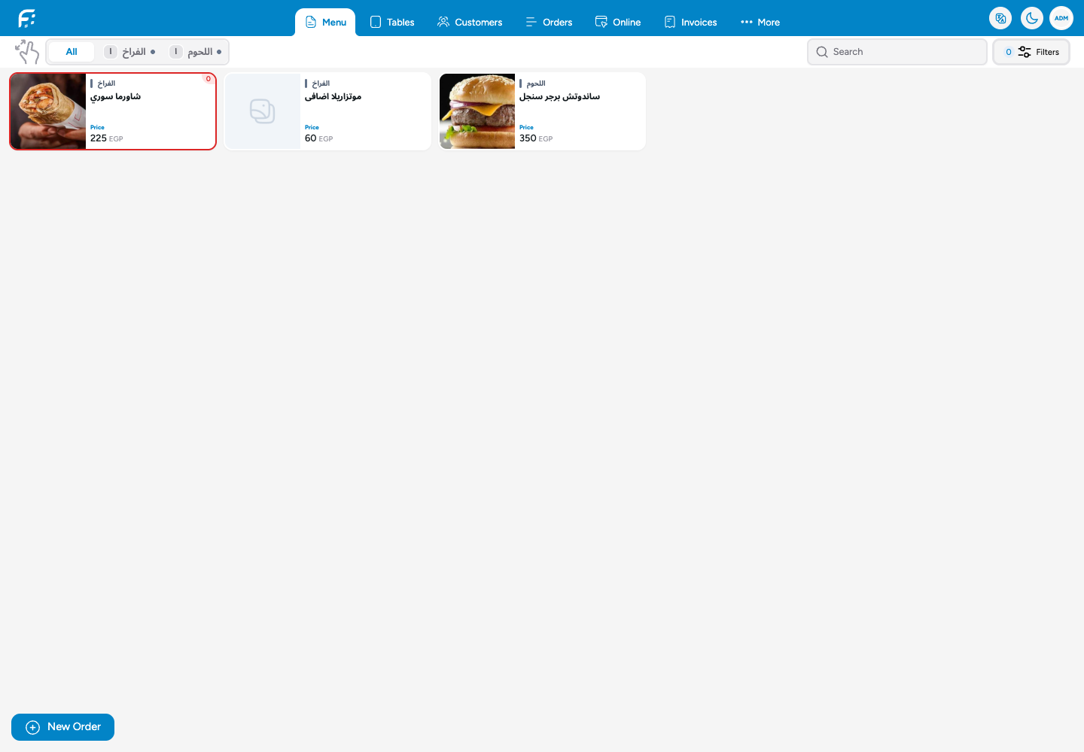
Task: Toggle dark mode with the moon icon
Action: 1032,18
